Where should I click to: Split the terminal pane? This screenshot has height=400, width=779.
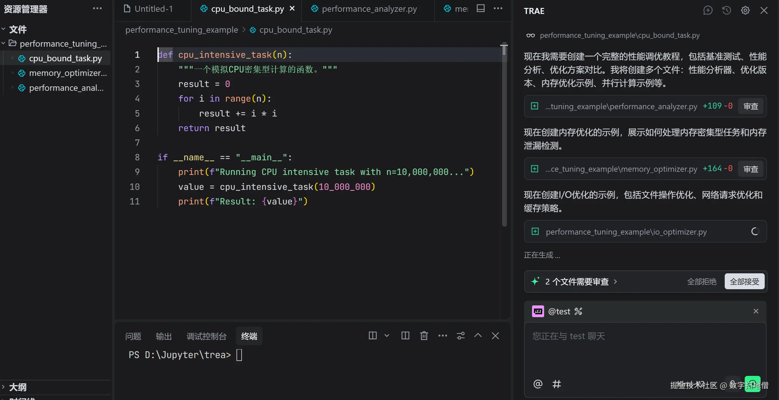(x=405, y=336)
